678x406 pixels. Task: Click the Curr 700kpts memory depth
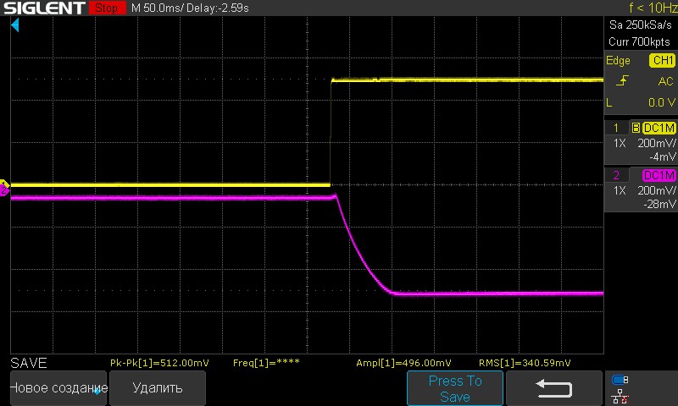coord(639,41)
